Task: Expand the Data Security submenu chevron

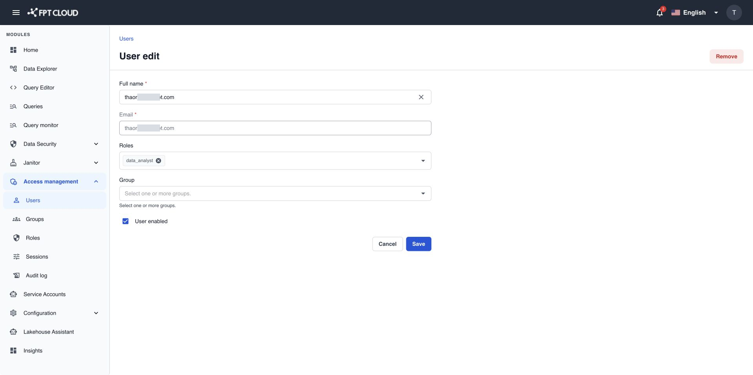Action: 96,144
